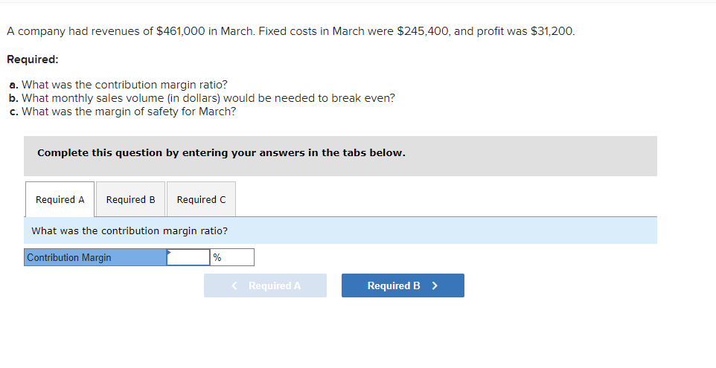Select the Required C tab
The image size is (716, 368).
tap(201, 200)
